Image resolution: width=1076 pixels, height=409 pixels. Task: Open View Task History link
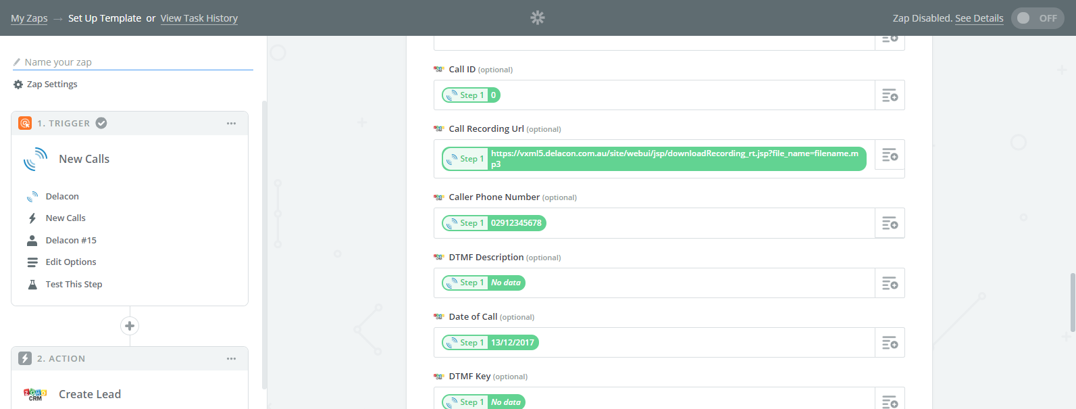[x=199, y=18]
